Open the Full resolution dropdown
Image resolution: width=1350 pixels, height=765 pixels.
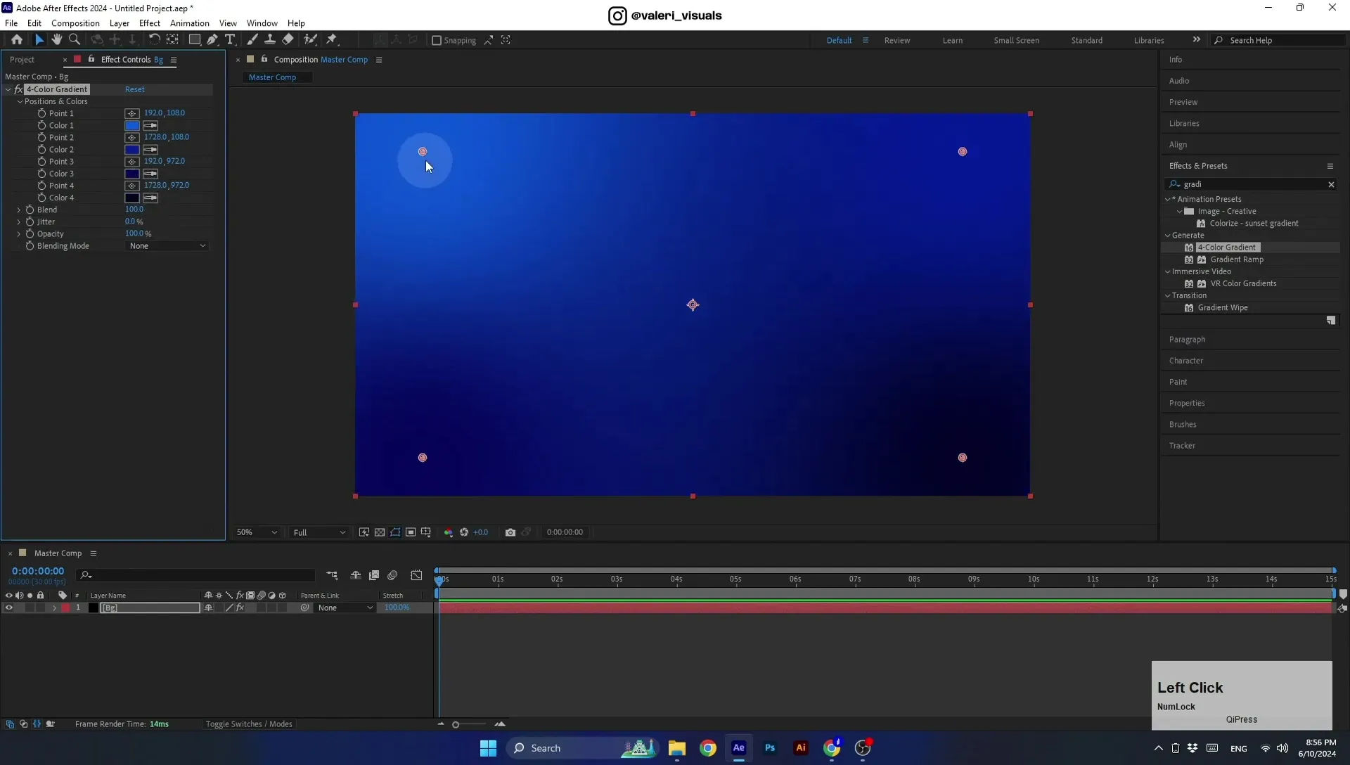click(x=319, y=532)
